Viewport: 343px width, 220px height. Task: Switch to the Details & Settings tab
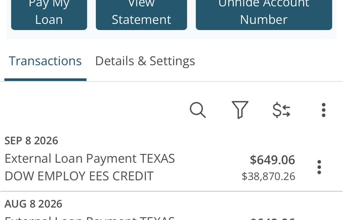(x=145, y=61)
